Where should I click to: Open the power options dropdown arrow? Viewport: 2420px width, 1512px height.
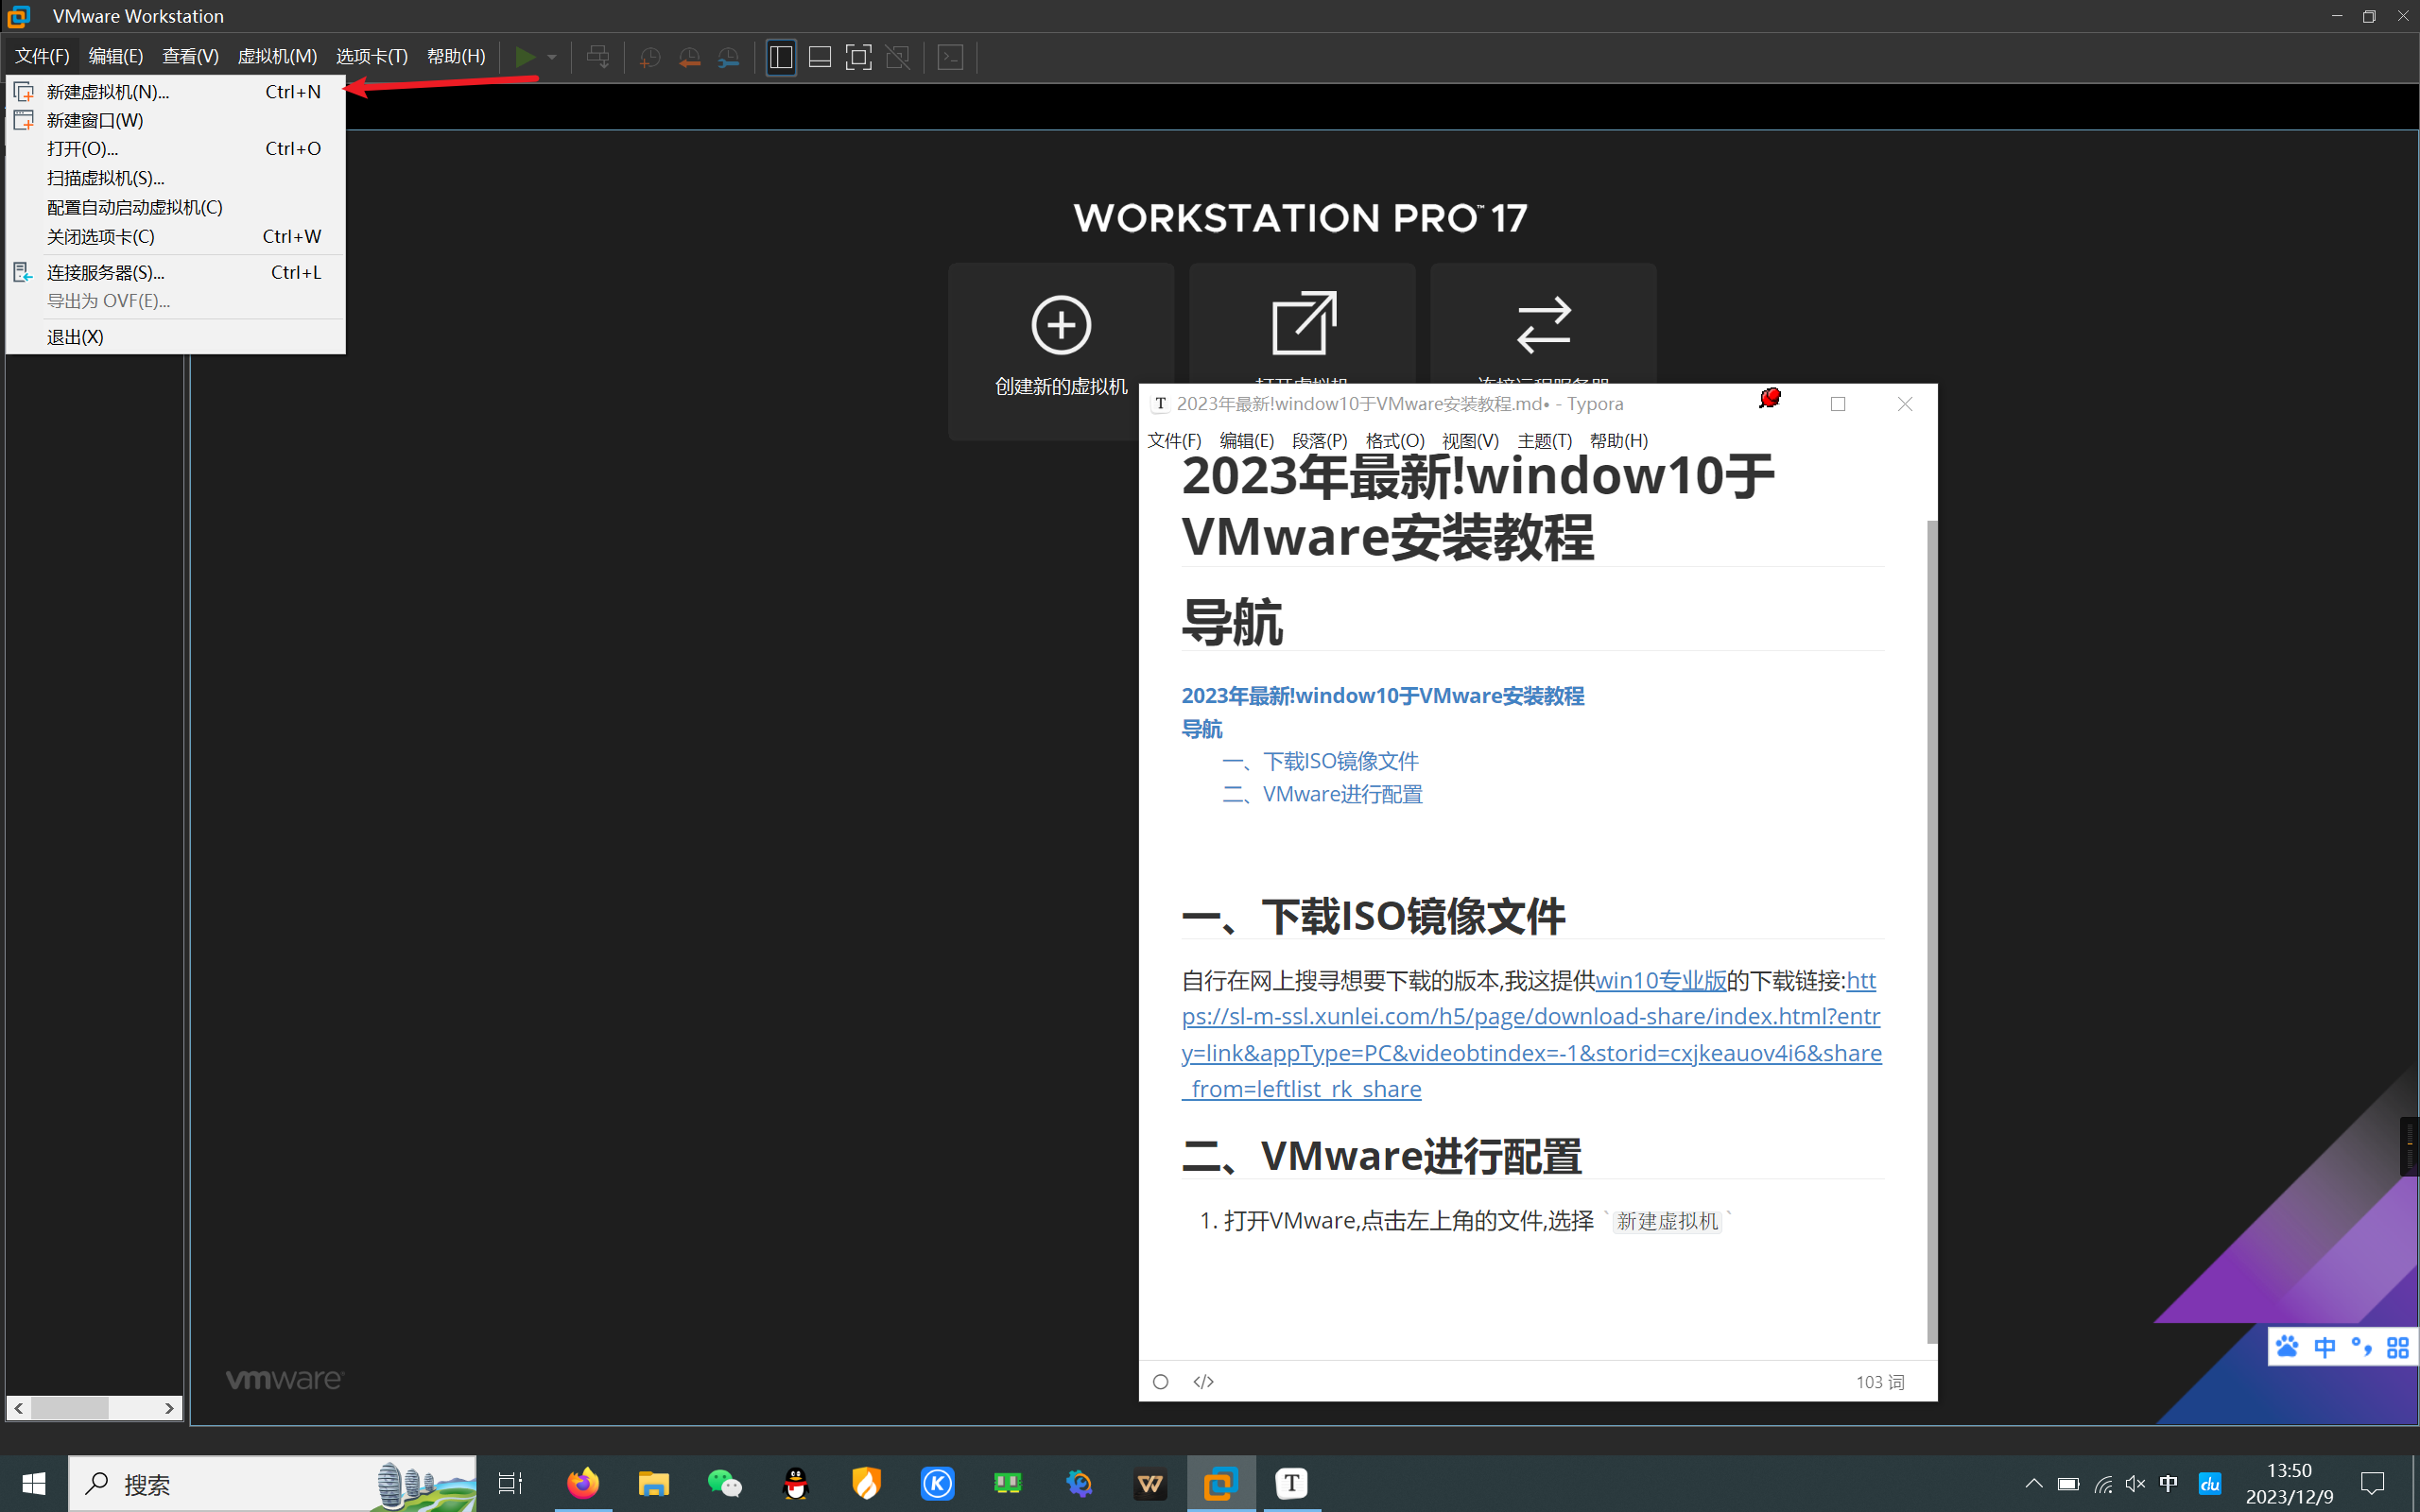pyautogui.click(x=552, y=57)
